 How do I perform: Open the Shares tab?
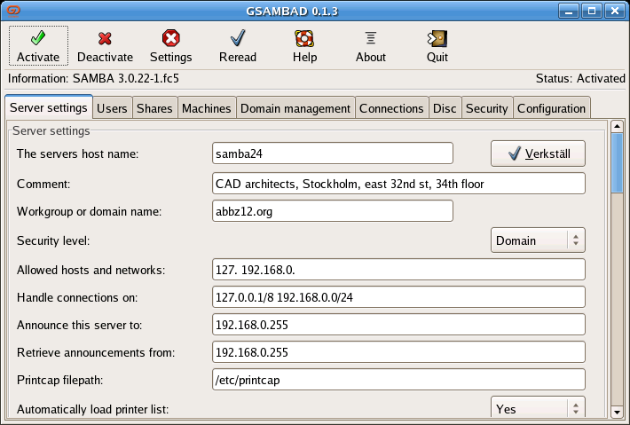pyautogui.click(x=154, y=108)
